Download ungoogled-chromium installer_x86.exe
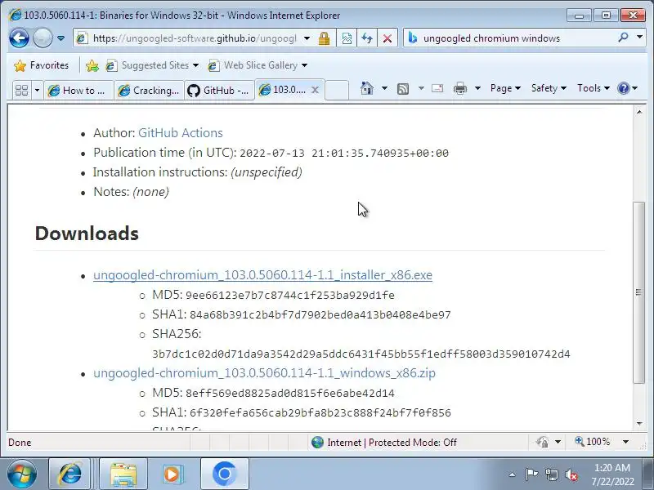Screen dimensions: 654x490 click(x=262, y=275)
